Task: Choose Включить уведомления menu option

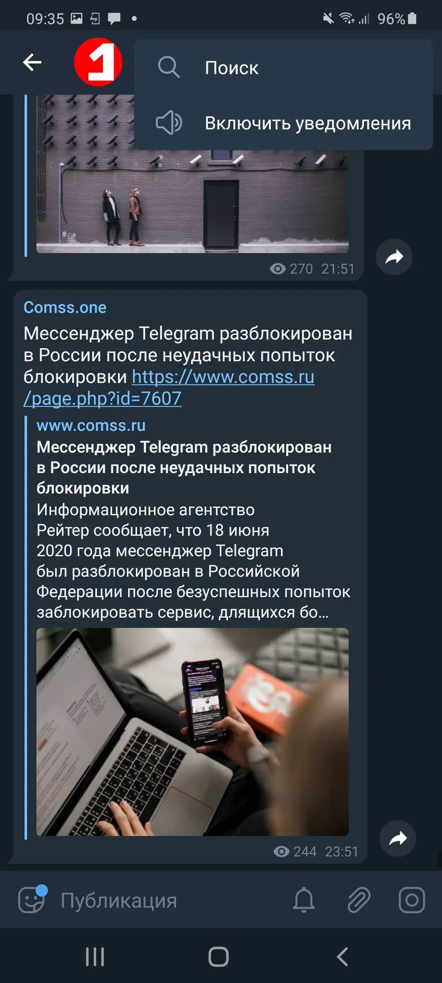Action: click(283, 123)
